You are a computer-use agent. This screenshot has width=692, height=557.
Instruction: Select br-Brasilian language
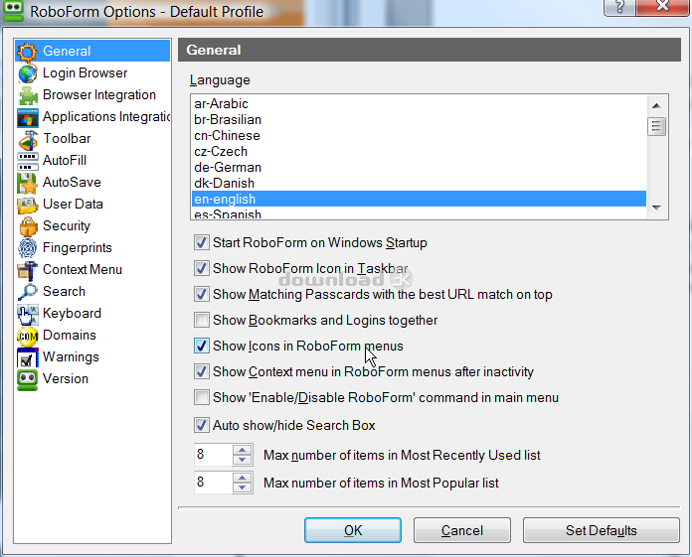(x=419, y=119)
